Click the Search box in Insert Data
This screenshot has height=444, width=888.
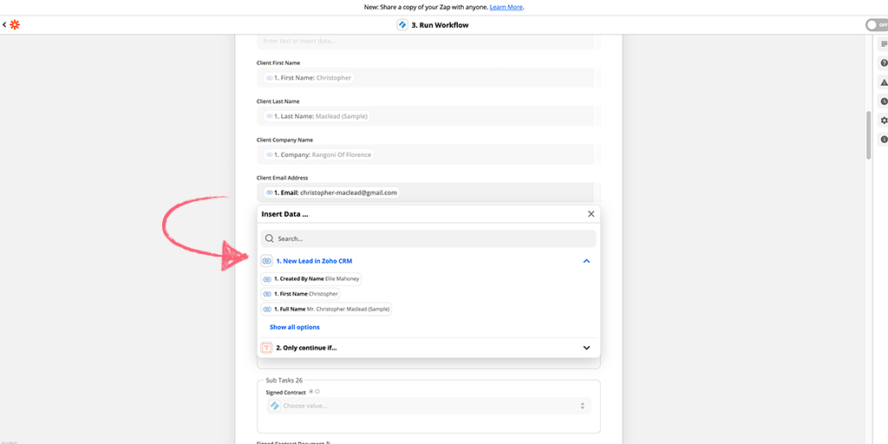coord(428,238)
